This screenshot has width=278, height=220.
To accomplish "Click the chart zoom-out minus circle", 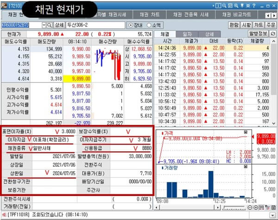I will pyautogui.click(x=250, y=207).
